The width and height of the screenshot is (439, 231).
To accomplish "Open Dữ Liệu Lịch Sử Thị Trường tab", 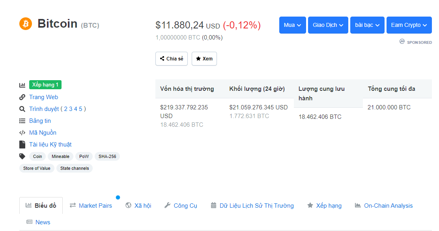I will tap(252, 205).
